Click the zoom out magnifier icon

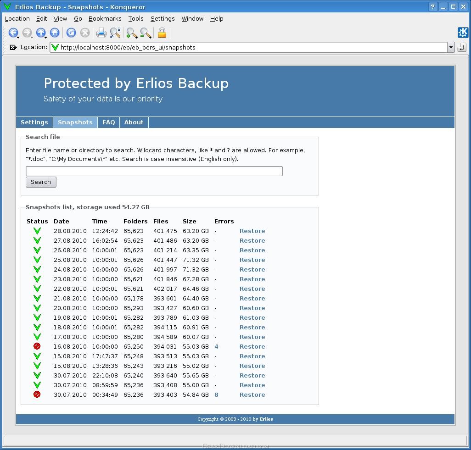145,33
